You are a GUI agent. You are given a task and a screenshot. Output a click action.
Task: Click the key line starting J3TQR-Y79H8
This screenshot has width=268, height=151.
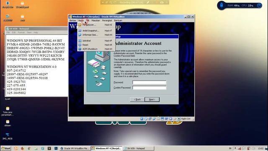(36, 60)
